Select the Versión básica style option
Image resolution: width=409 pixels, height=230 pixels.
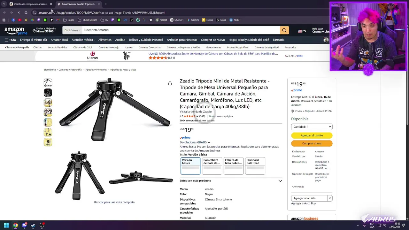tap(190, 166)
